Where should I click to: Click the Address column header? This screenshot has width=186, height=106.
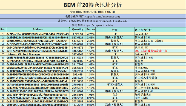click(x=38, y=30)
